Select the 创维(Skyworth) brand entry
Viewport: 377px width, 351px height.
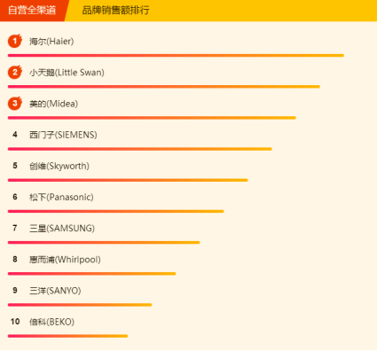pos(59,166)
